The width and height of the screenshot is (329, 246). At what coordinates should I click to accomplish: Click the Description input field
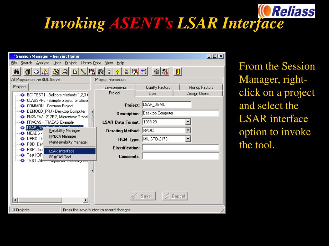coord(181,113)
